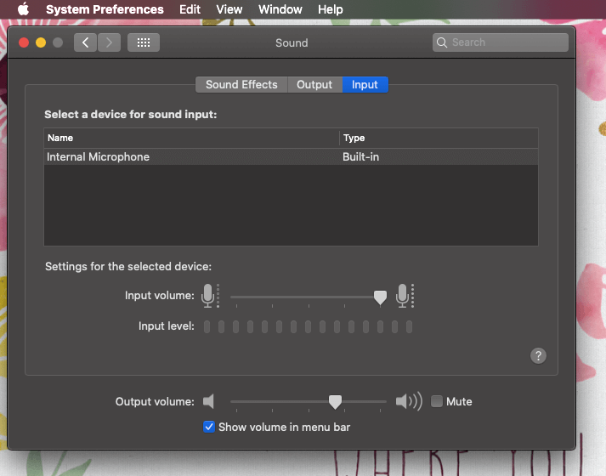The height and width of the screenshot is (476, 606).
Task: Show all preferences grid button
Action: pos(144,42)
